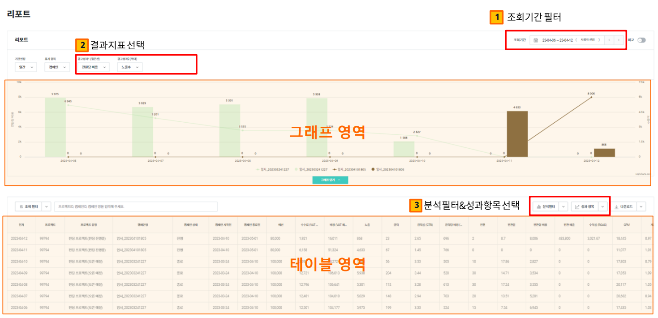Toggle the 비교 comparison switch
The image size is (658, 318).
pyautogui.click(x=641, y=40)
